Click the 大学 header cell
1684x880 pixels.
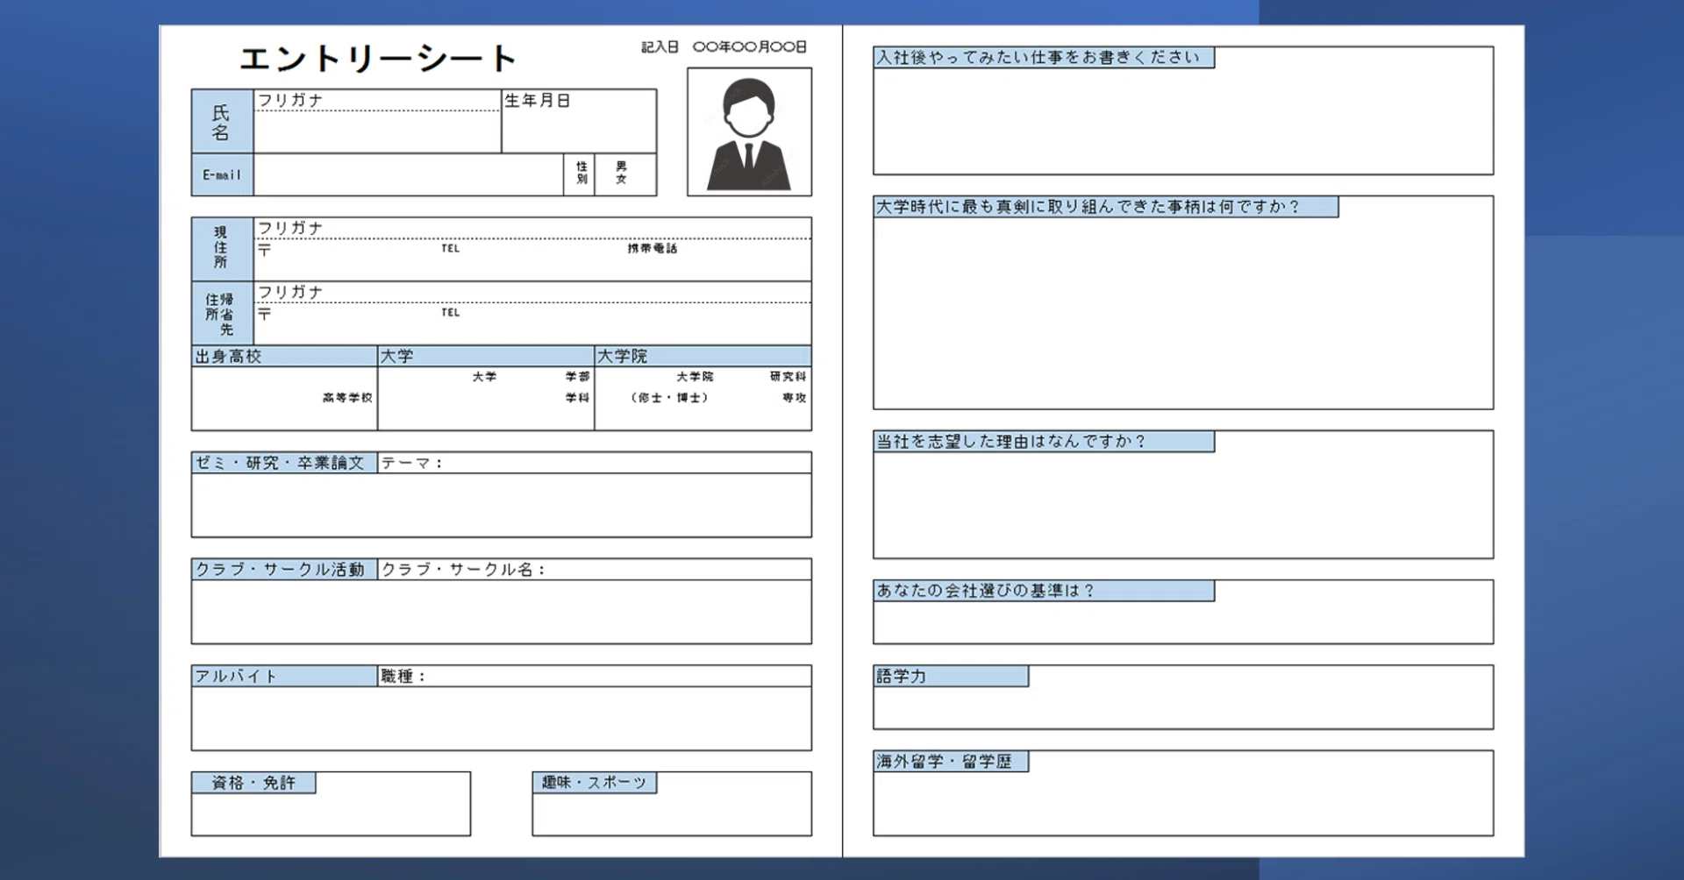pos(486,356)
